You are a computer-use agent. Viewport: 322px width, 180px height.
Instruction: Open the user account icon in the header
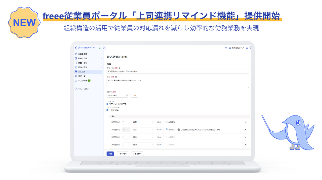(247, 48)
